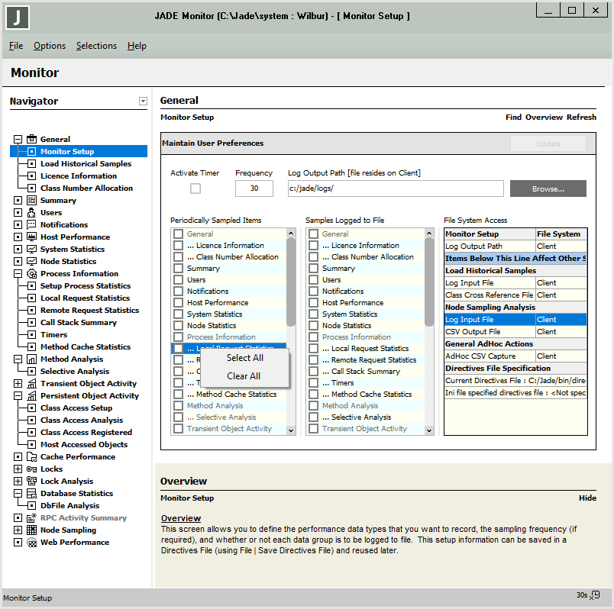Screen dimensions: 614x609
Task: Check Call Stack Summary in Samples Logged to File
Action: click(x=314, y=371)
